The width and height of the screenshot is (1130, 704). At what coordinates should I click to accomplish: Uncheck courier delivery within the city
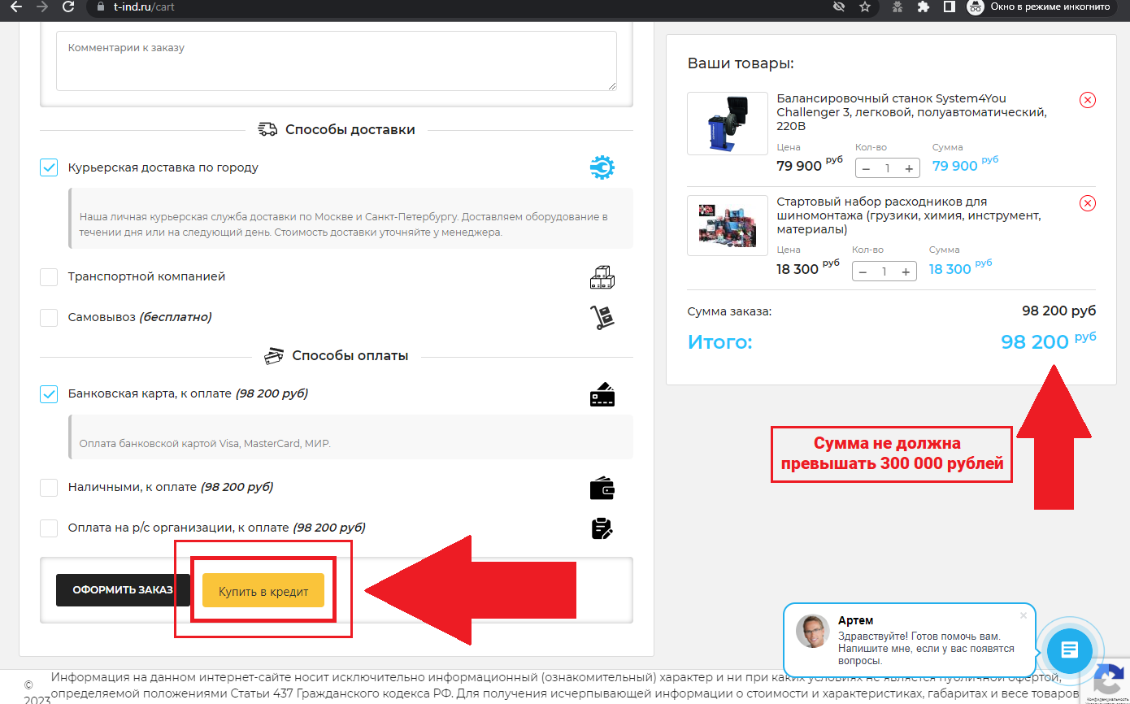[49, 167]
